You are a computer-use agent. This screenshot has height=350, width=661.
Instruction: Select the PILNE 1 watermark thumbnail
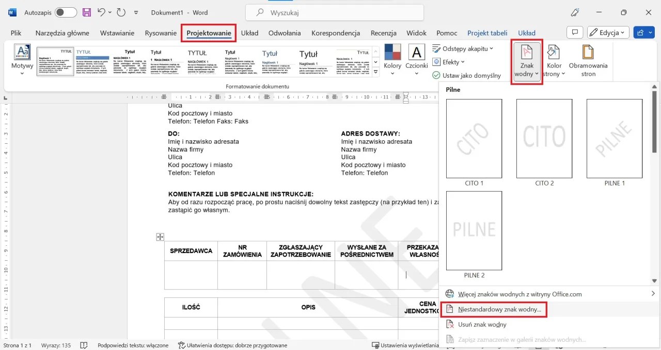pos(615,139)
